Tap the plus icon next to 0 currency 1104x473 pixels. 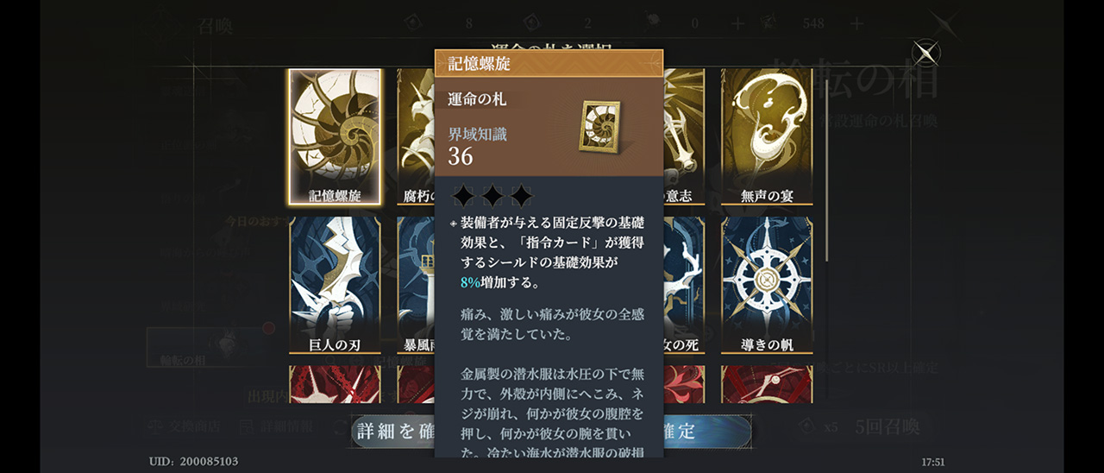tap(738, 23)
